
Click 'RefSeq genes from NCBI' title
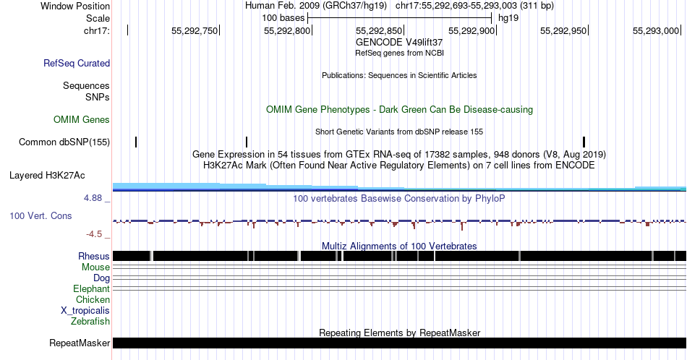pyautogui.click(x=399, y=53)
